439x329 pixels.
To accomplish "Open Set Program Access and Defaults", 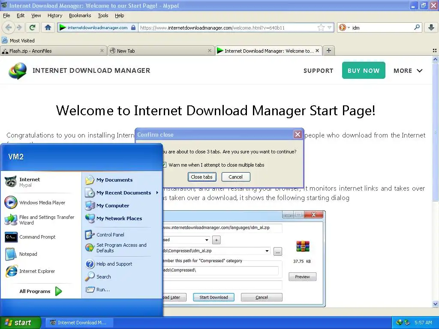I will click(x=122, y=248).
